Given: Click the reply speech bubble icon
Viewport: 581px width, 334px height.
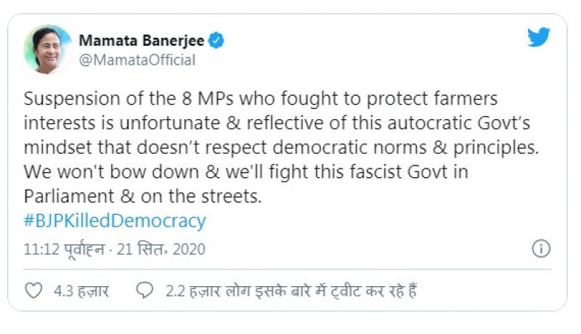Looking at the screenshot, I should pos(145,291).
